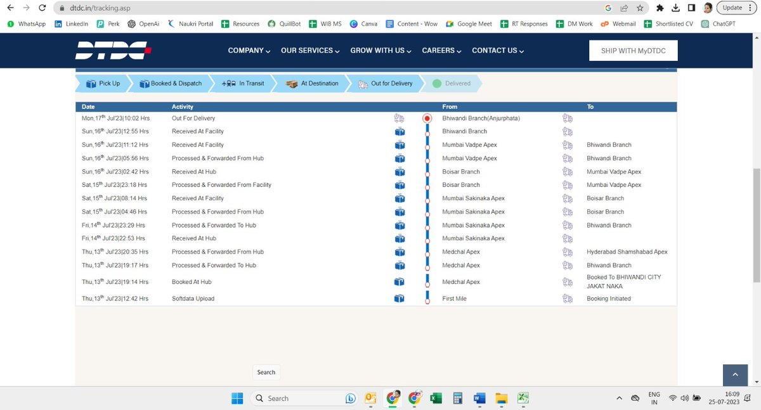Click the package icon in Received At Hub 02:42 row
Image resolution: width=761 pixels, height=410 pixels.
click(400, 172)
